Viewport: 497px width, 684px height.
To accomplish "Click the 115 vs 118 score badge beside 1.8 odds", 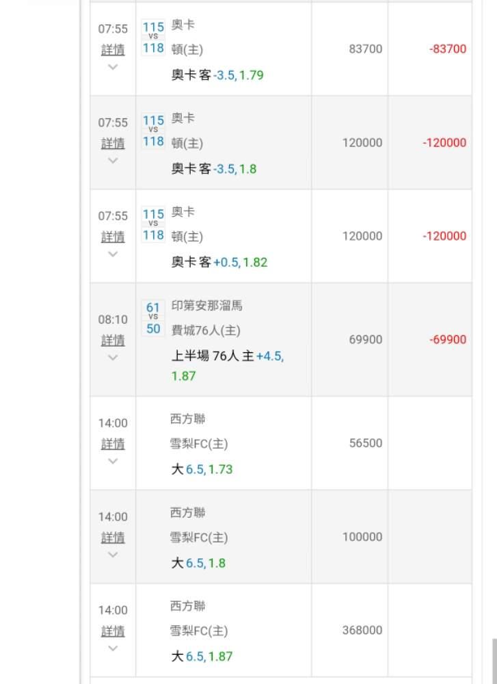I will [153, 131].
